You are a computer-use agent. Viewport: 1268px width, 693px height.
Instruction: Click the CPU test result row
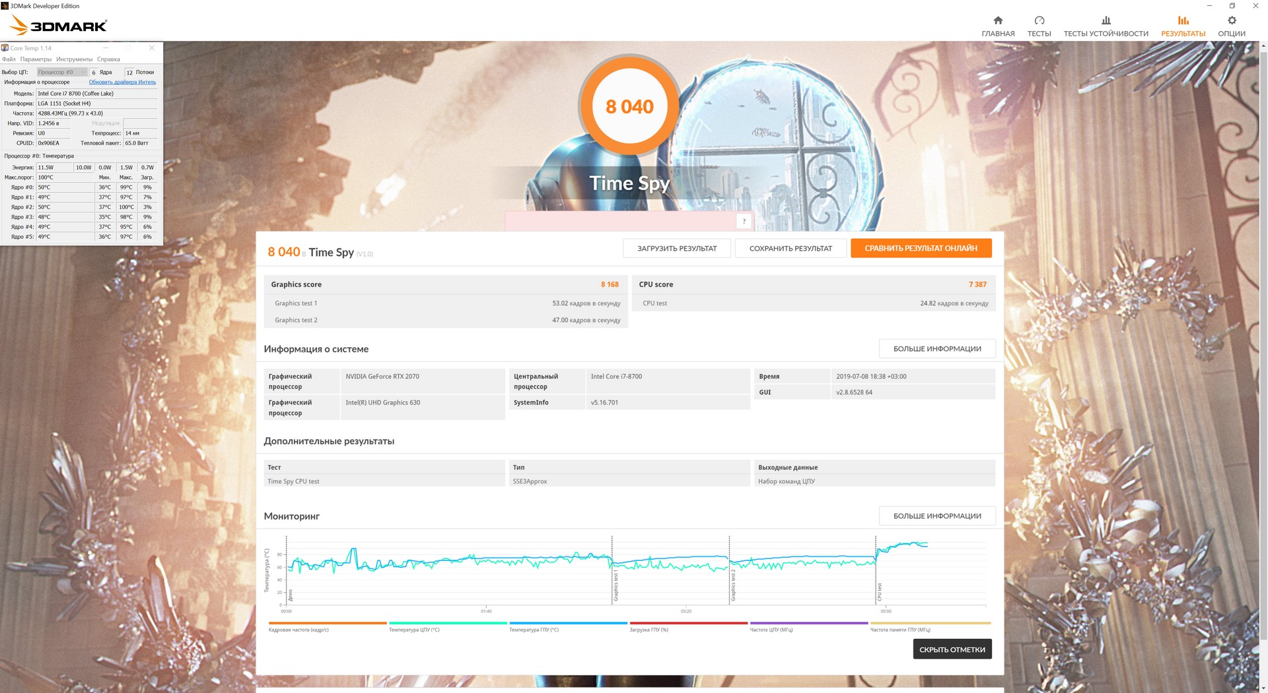click(814, 303)
